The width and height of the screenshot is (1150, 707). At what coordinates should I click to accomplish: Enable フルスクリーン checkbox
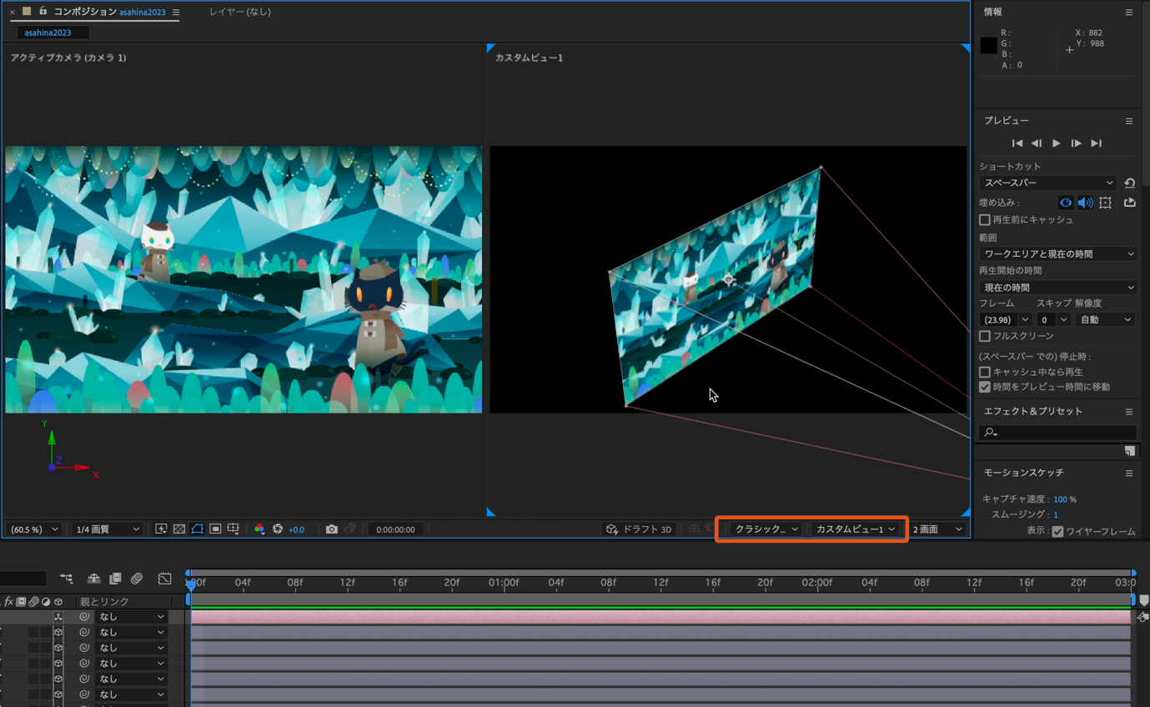(x=985, y=336)
